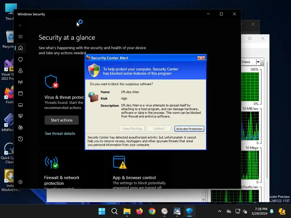Open Device performance & health sidebar icon

[x=20, y=116]
